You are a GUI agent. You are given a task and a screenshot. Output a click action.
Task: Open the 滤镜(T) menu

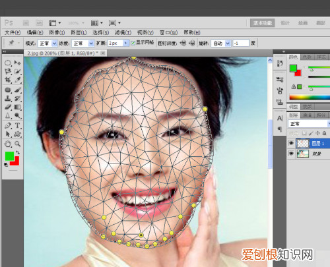pos(123,32)
